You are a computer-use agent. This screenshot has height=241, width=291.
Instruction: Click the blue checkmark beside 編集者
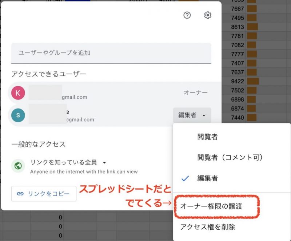tap(186, 178)
